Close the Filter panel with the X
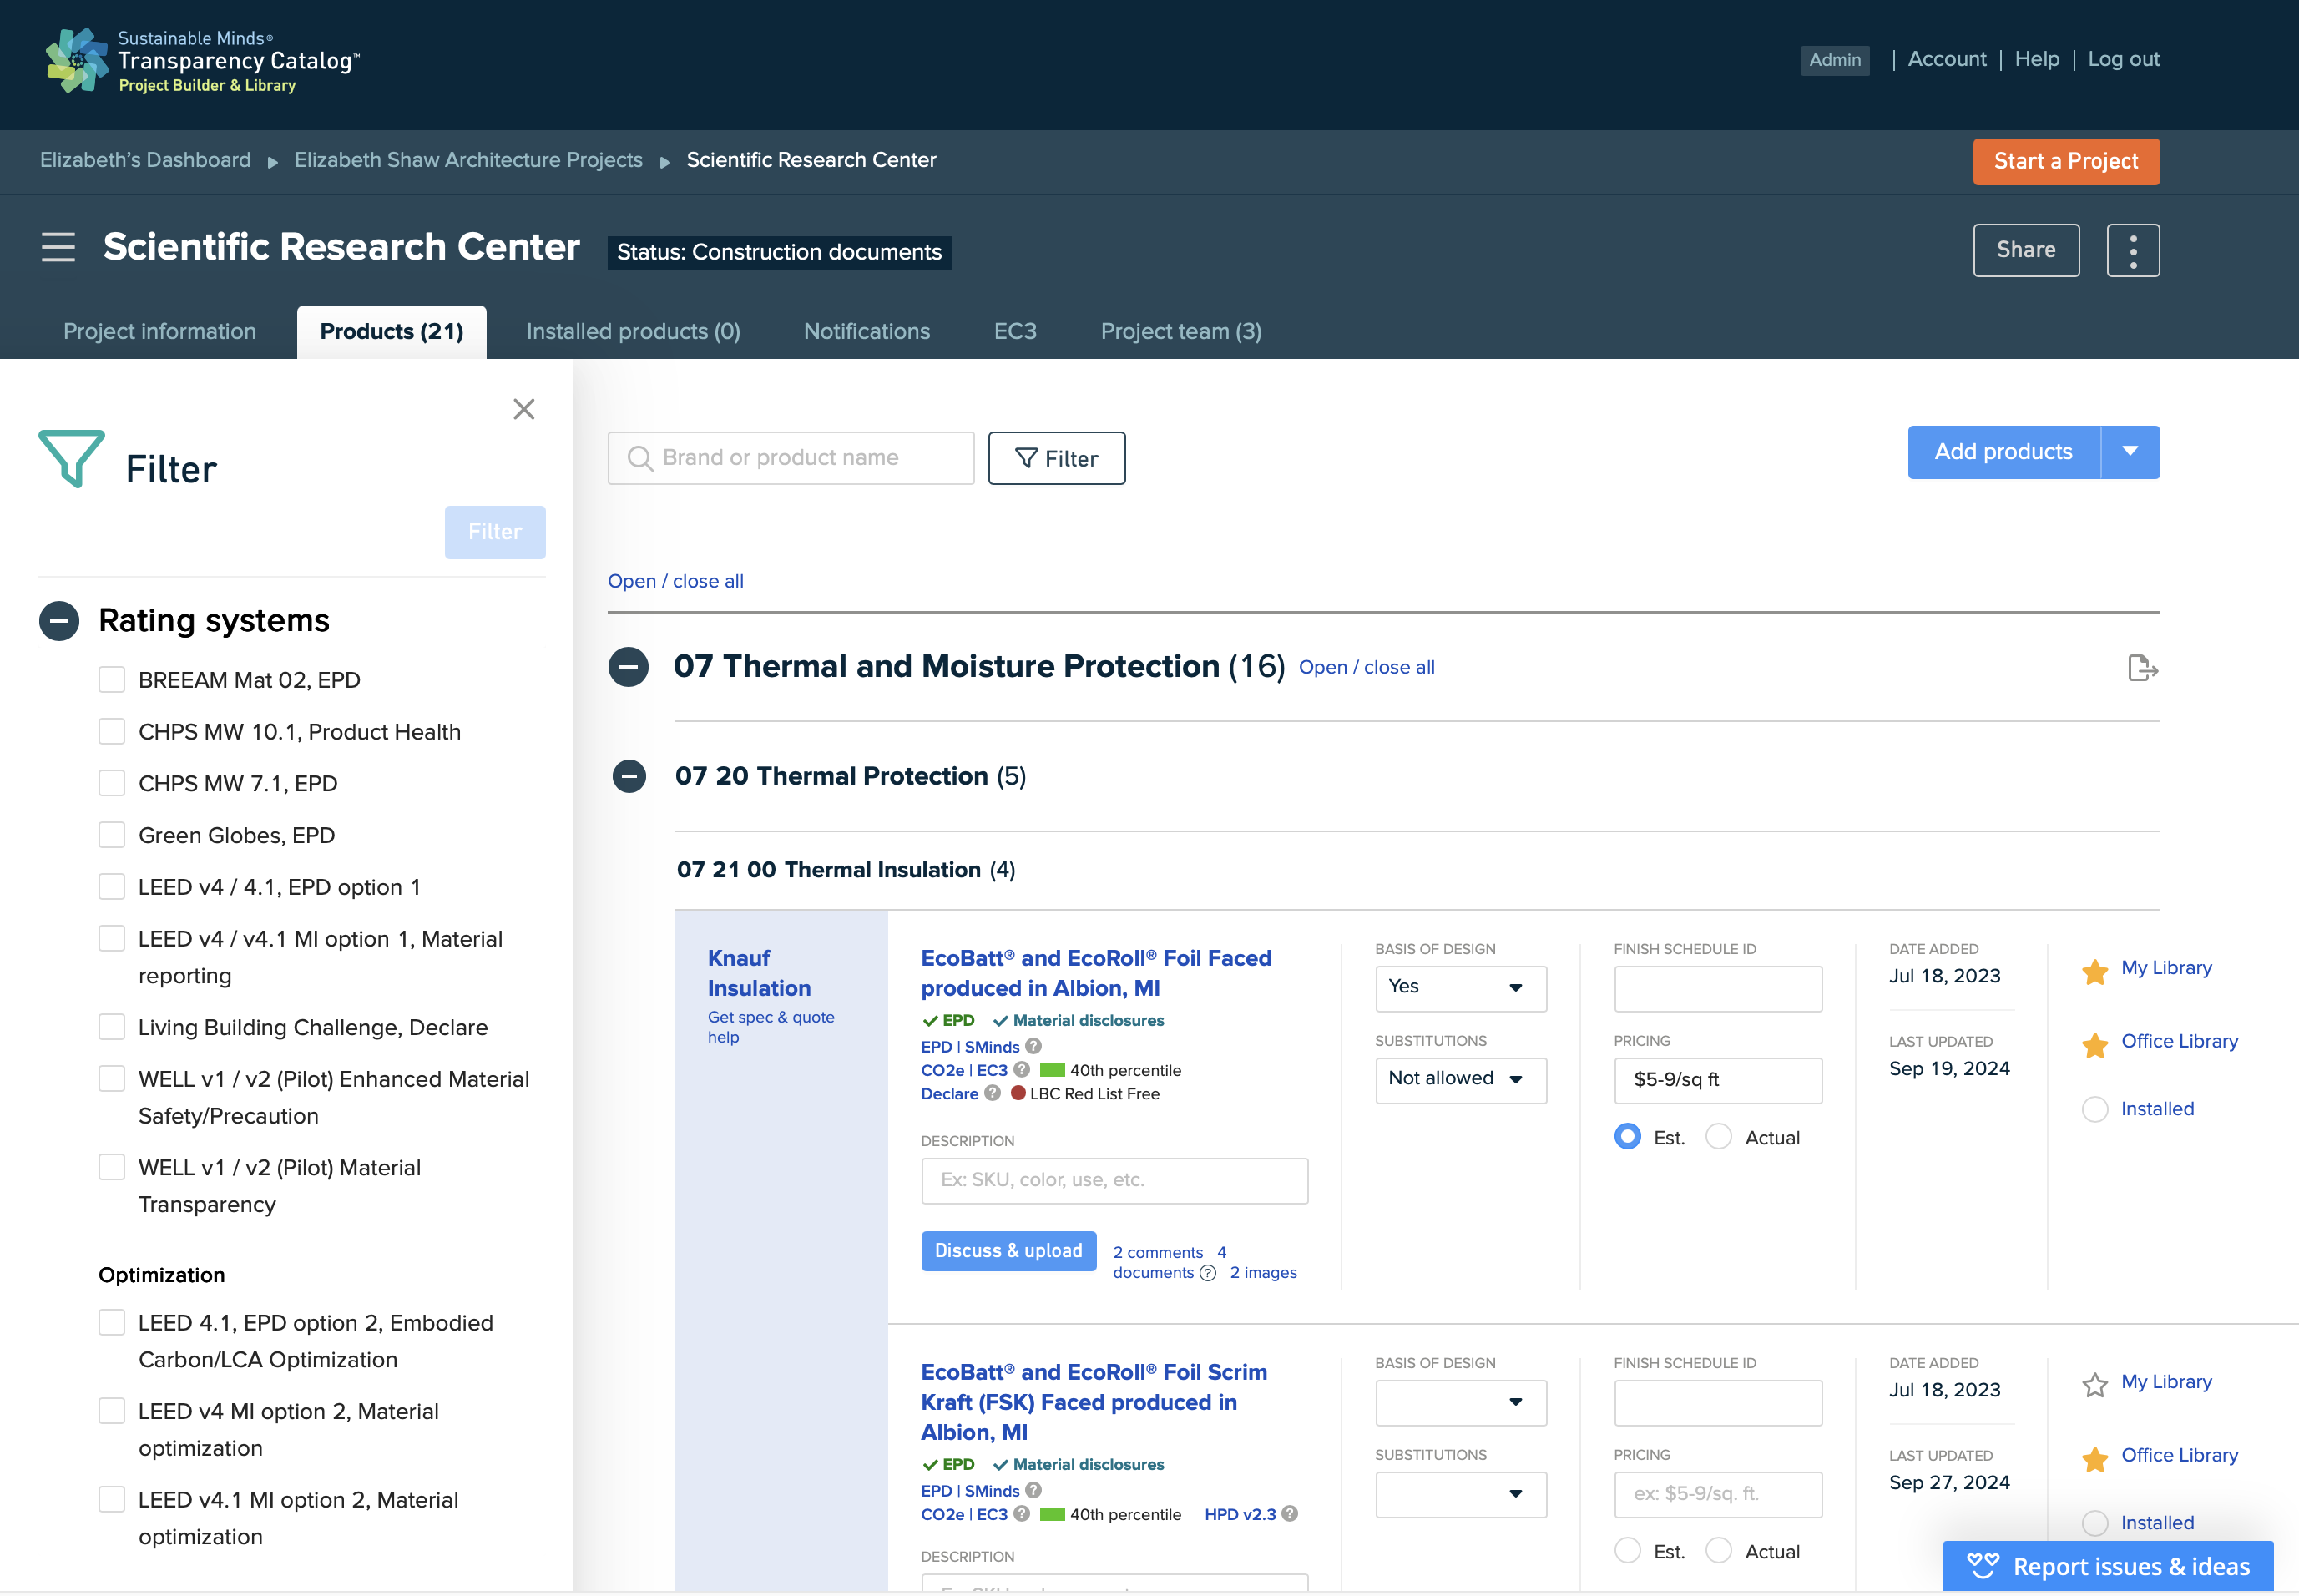Screen dimensions: 2299x1596 click(523, 409)
